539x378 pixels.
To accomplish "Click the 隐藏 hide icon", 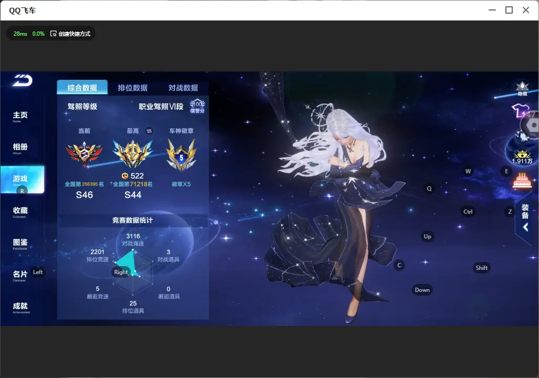I will click(x=523, y=88).
